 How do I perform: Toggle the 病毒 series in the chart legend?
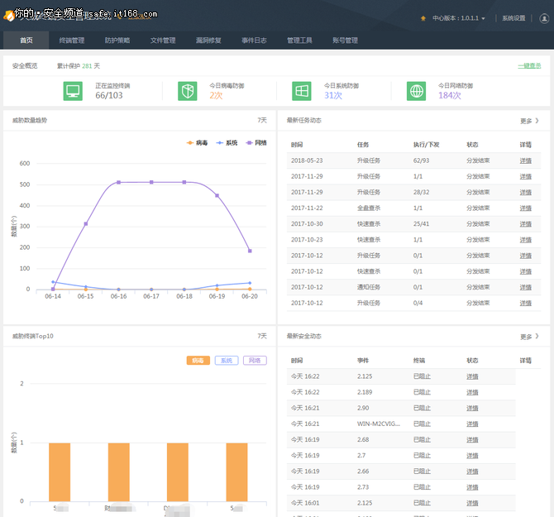(x=197, y=143)
